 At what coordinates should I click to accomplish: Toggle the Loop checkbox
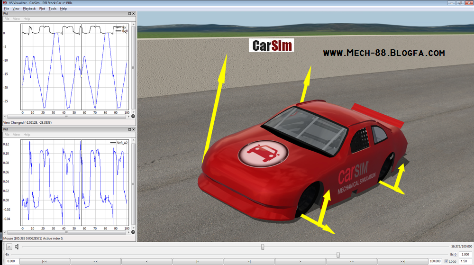(446, 261)
